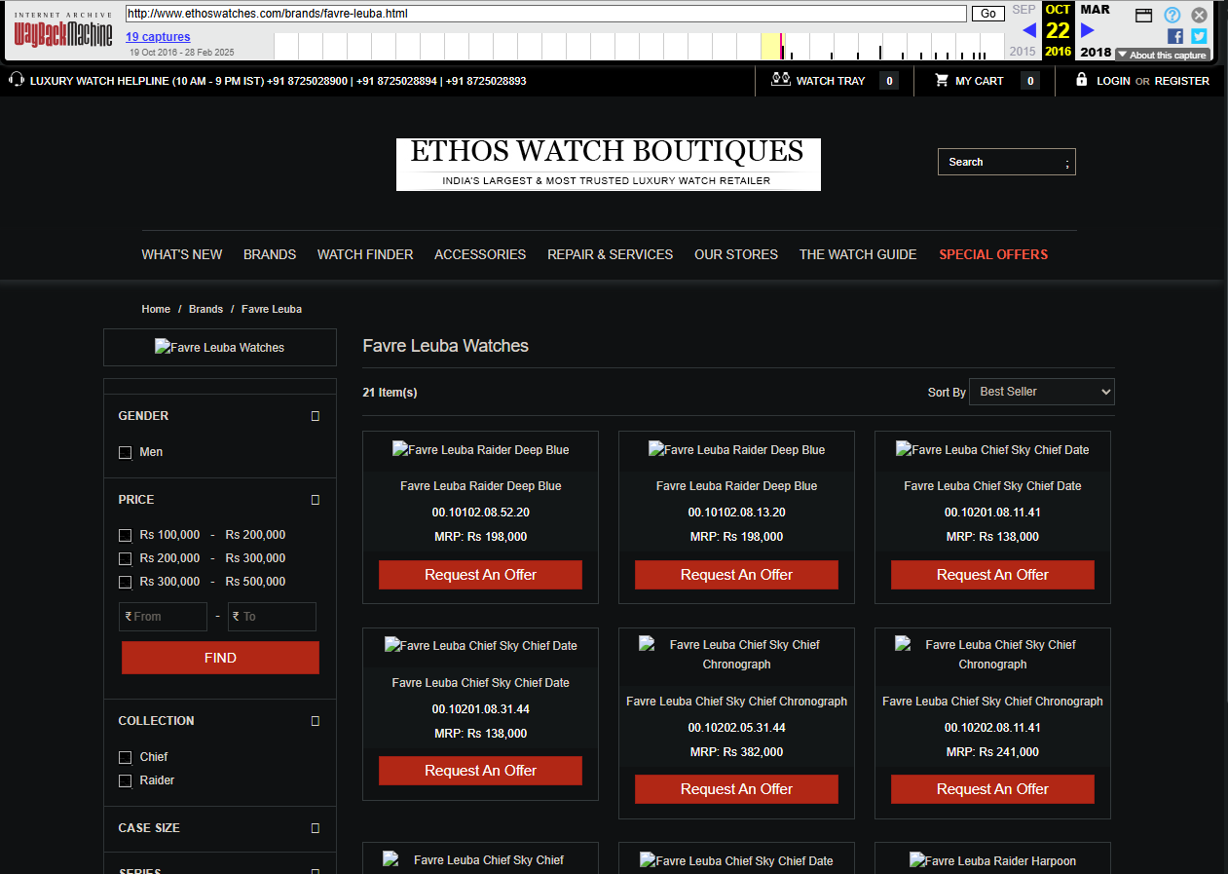Open the 19 captures link
Screen dimensions: 1228x874
pos(158,37)
